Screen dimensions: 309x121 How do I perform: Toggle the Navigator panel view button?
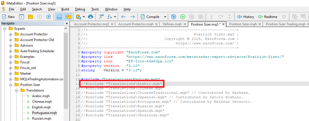68,17
